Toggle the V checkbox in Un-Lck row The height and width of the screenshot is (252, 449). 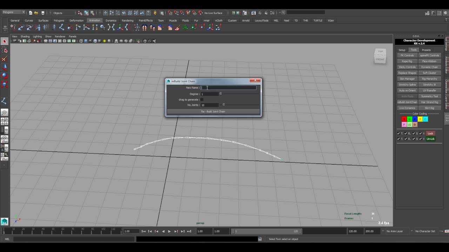point(421,139)
